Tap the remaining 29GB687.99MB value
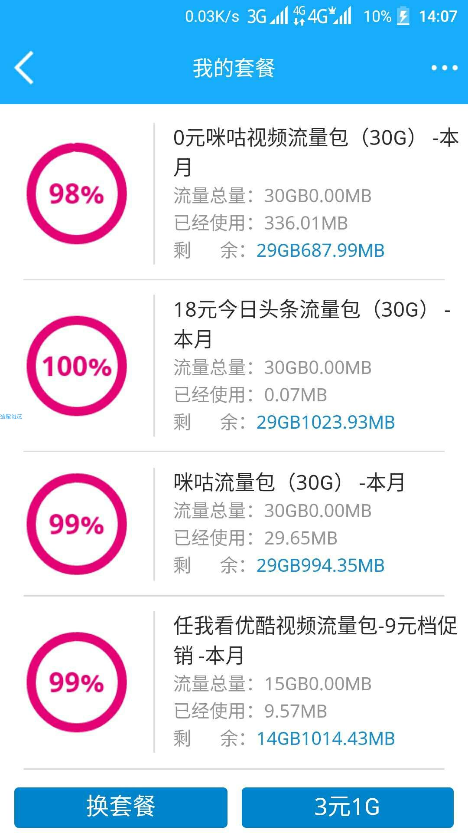Screen dimensions: 468x833 321,251
